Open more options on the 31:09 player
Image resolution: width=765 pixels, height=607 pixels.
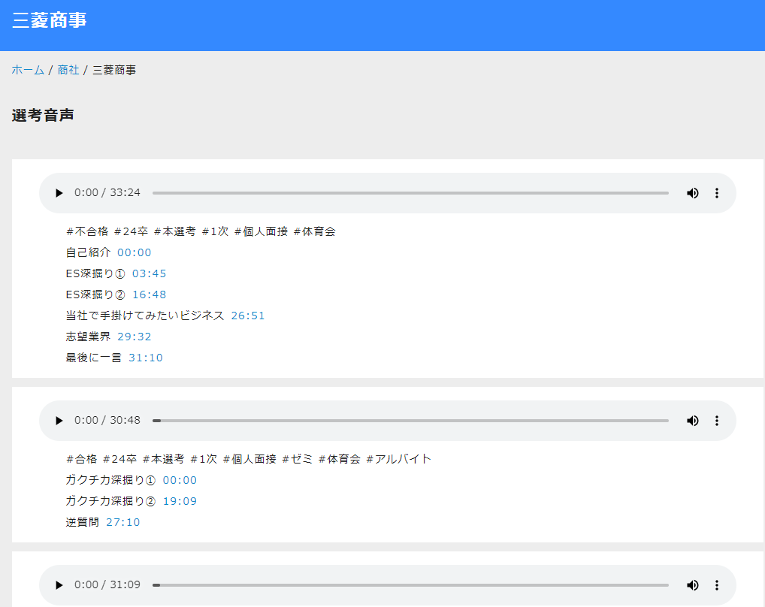coord(717,585)
